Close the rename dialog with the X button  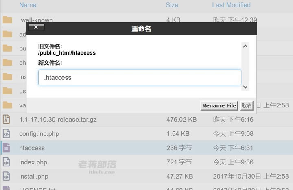(x=36, y=27)
